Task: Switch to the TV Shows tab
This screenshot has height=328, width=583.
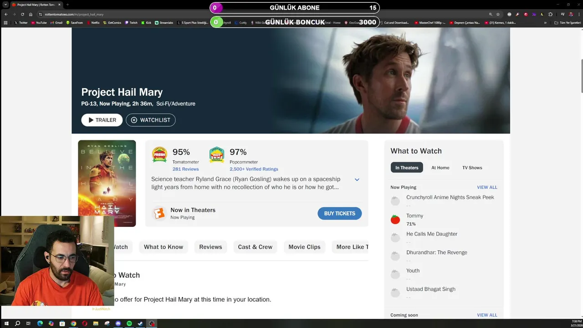Action: tap(472, 168)
